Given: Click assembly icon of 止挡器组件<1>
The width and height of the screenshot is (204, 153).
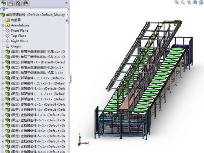Looking at the screenshot, I should point(7,110).
